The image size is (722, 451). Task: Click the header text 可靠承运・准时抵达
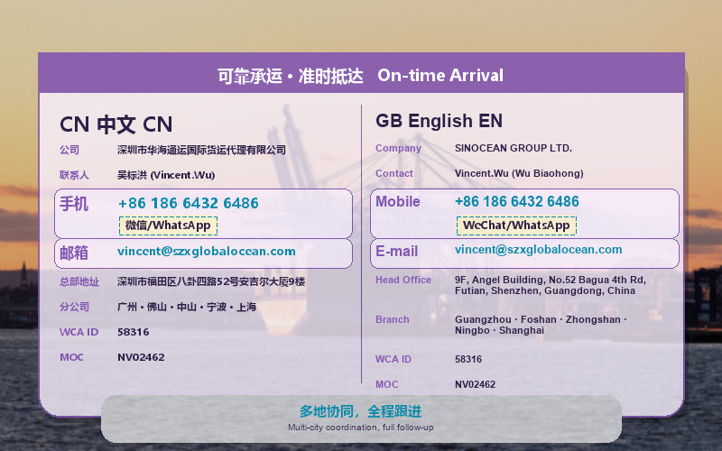pyautogui.click(x=290, y=76)
